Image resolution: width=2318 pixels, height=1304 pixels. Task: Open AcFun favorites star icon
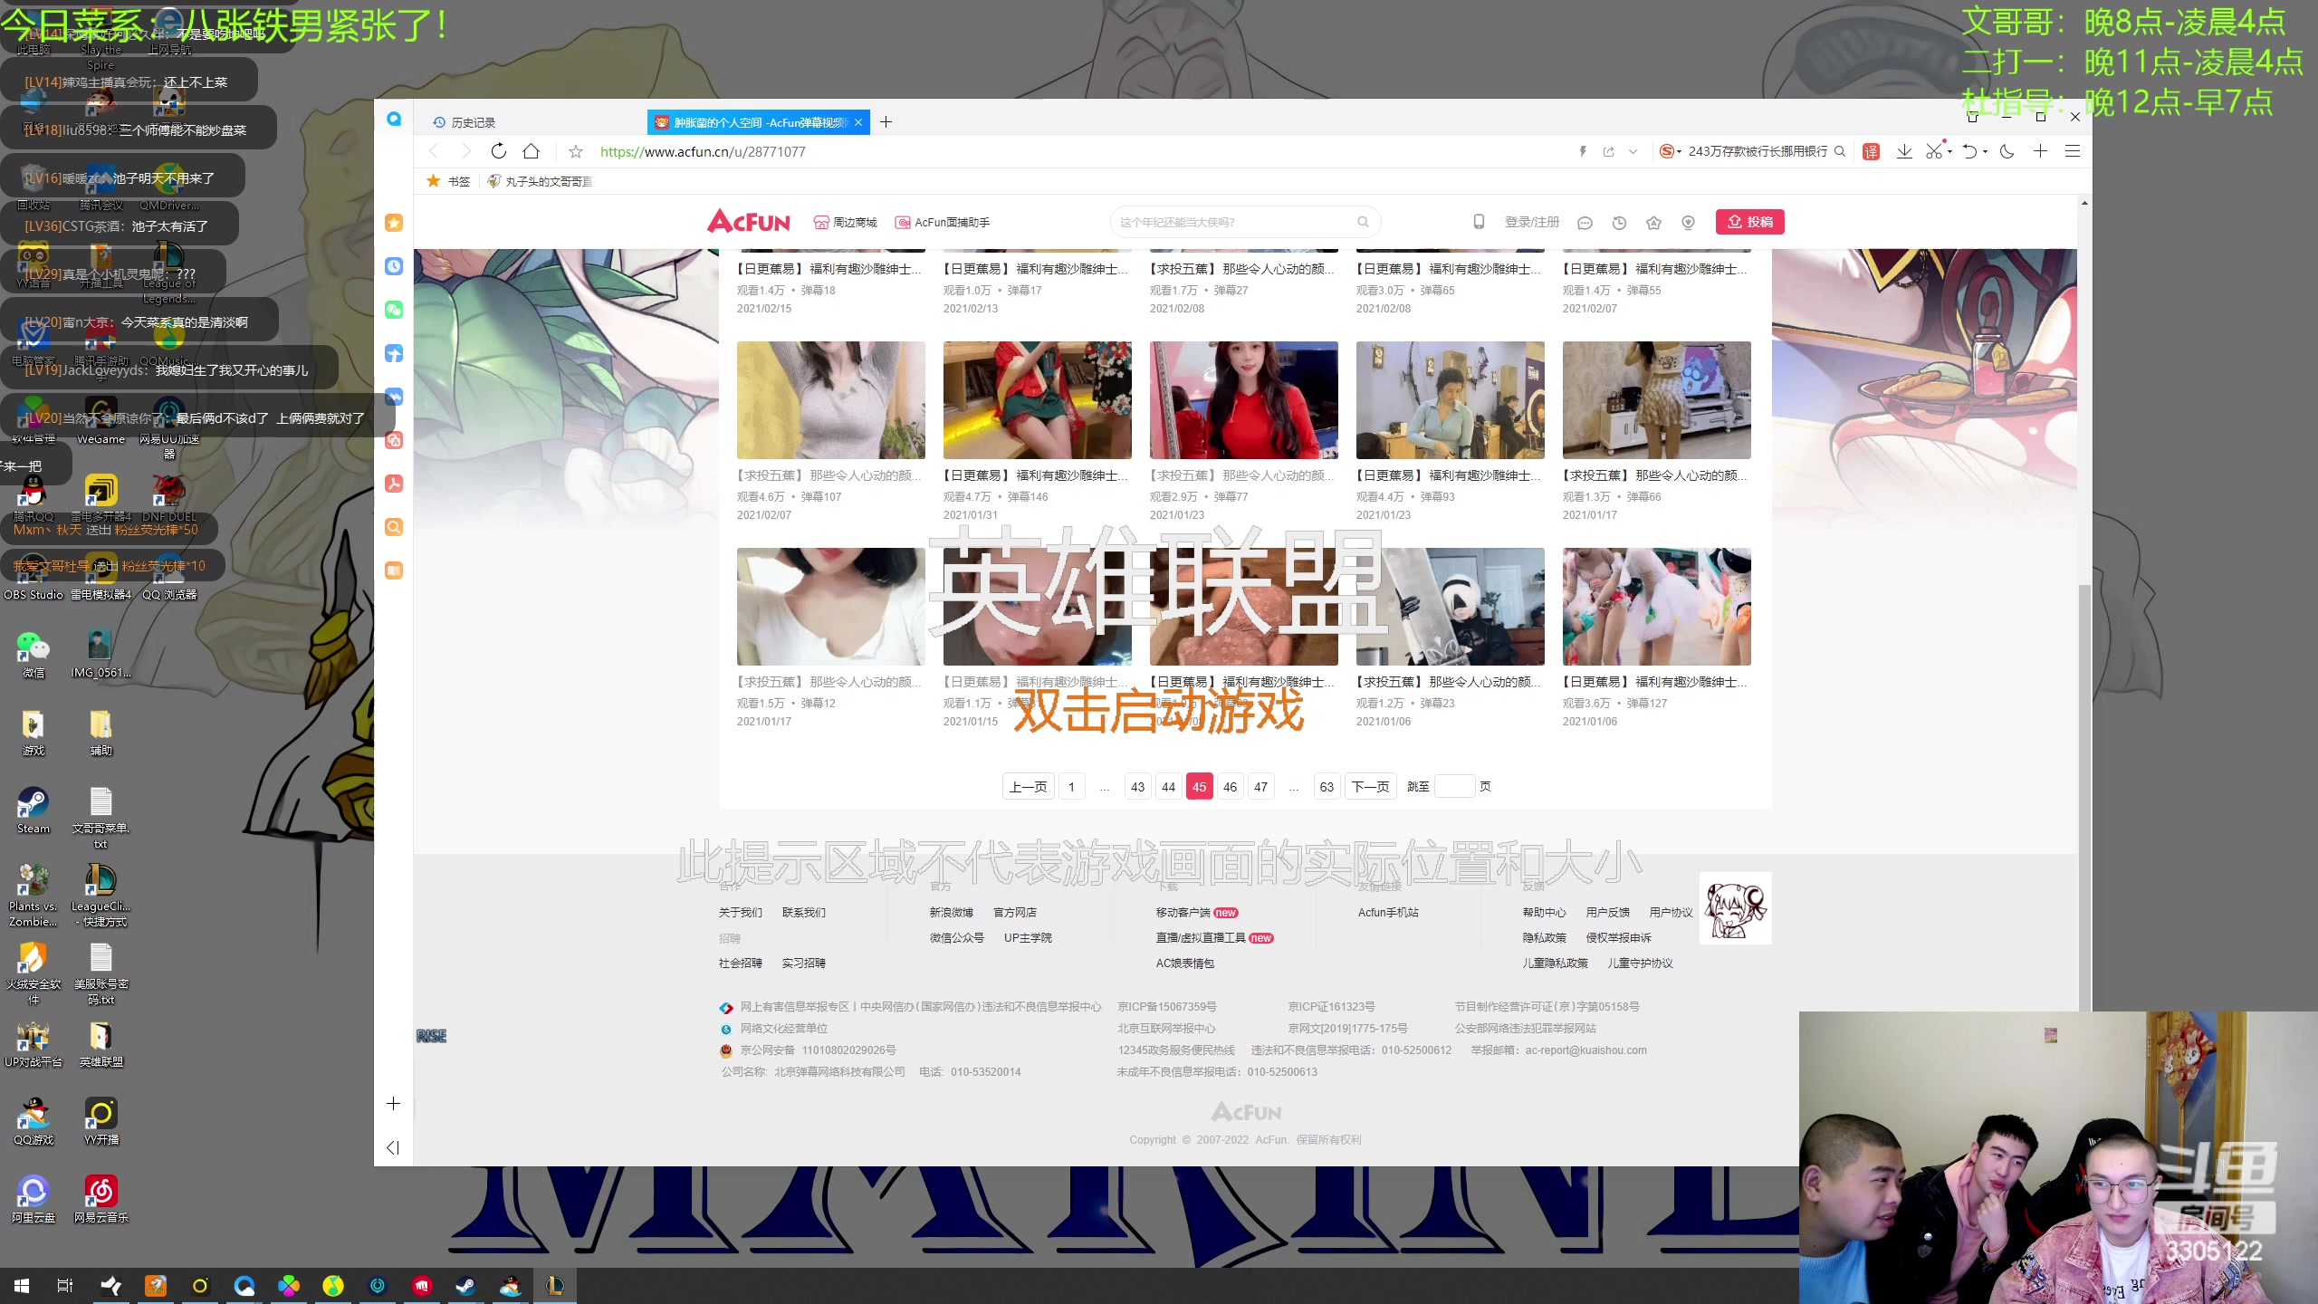(x=1653, y=223)
